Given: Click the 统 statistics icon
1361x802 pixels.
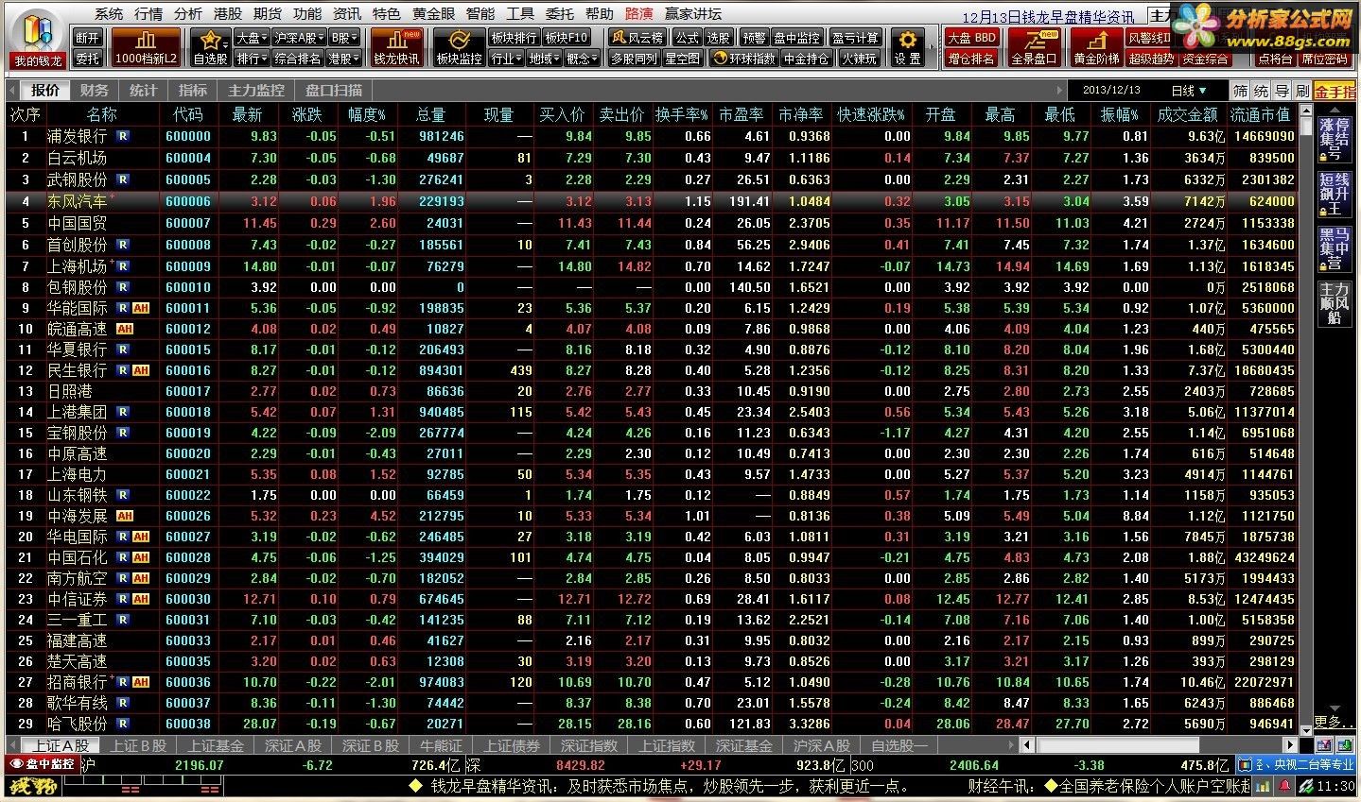Looking at the screenshot, I should point(1261,91).
